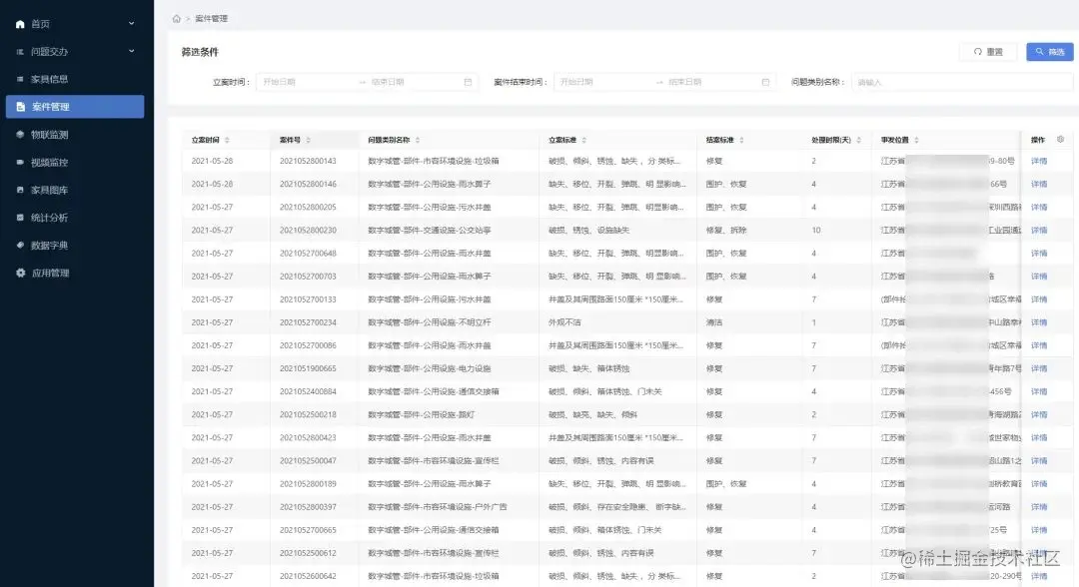The width and height of the screenshot is (1079, 587).
Task: Open 详情 for case 2021052800143
Action: [1038, 161]
